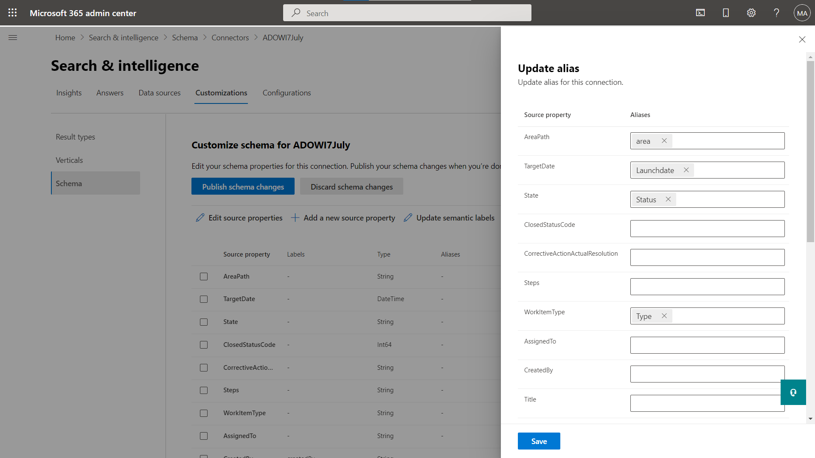Click the Settings gear icon in top bar
Viewport: 815px width, 458px height.
pos(751,12)
